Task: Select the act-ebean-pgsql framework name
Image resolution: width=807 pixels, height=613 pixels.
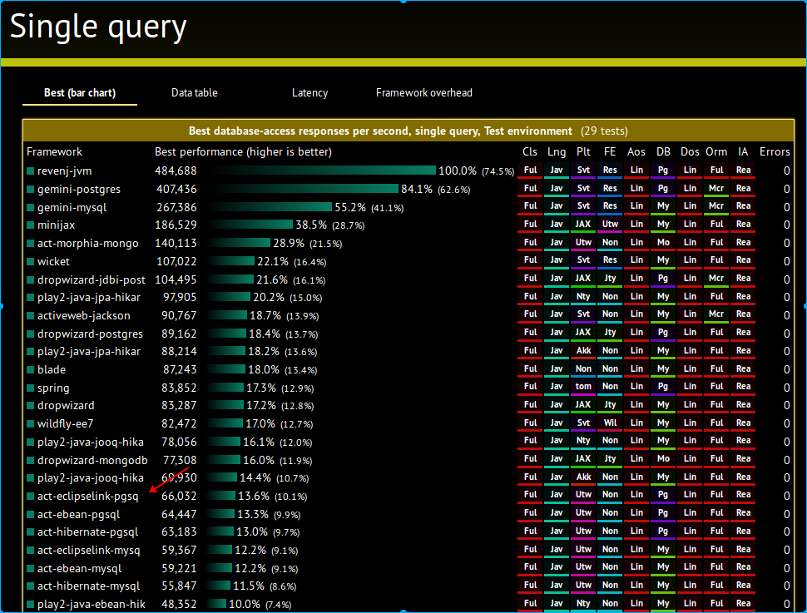Action: (79, 514)
